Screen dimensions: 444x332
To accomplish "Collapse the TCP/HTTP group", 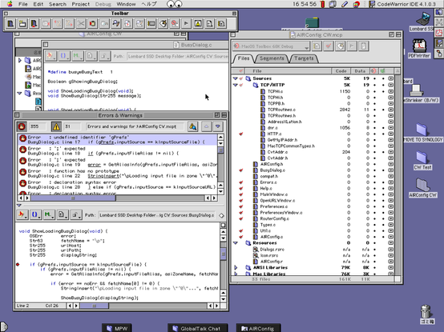I will pos(236,85).
